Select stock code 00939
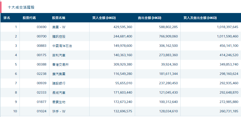Viewport: 241px width, 117px height. click(41, 83)
